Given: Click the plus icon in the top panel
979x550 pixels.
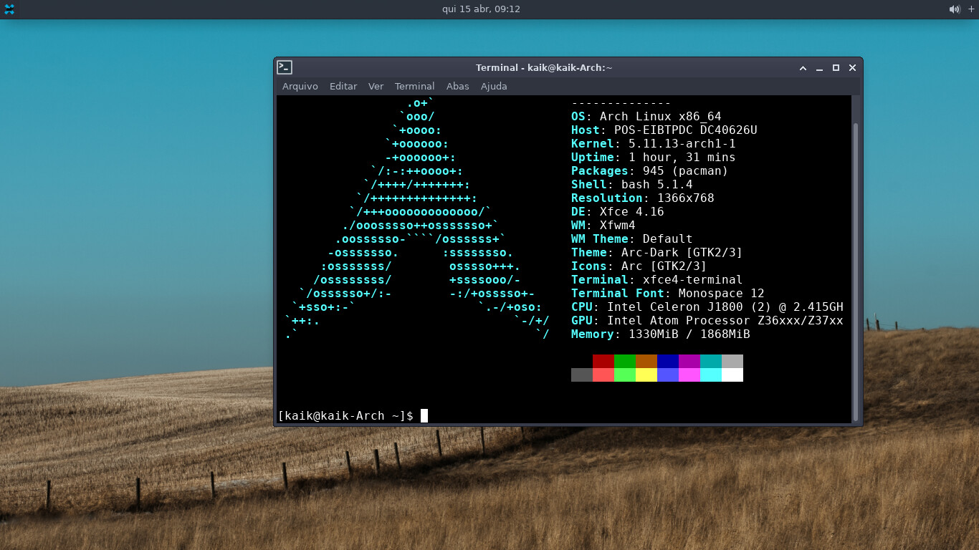Looking at the screenshot, I should pyautogui.click(x=971, y=9).
